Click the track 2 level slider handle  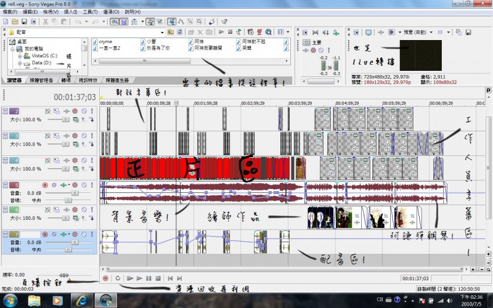[65, 120]
